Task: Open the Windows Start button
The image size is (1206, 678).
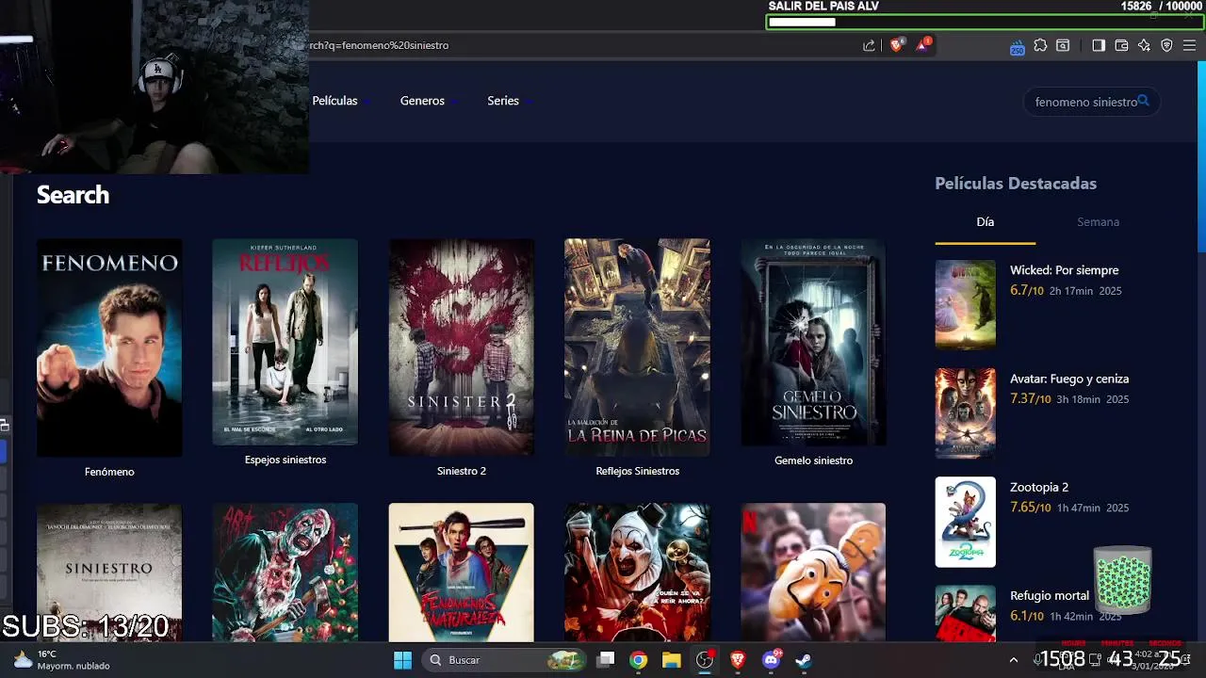Action: (x=402, y=660)
